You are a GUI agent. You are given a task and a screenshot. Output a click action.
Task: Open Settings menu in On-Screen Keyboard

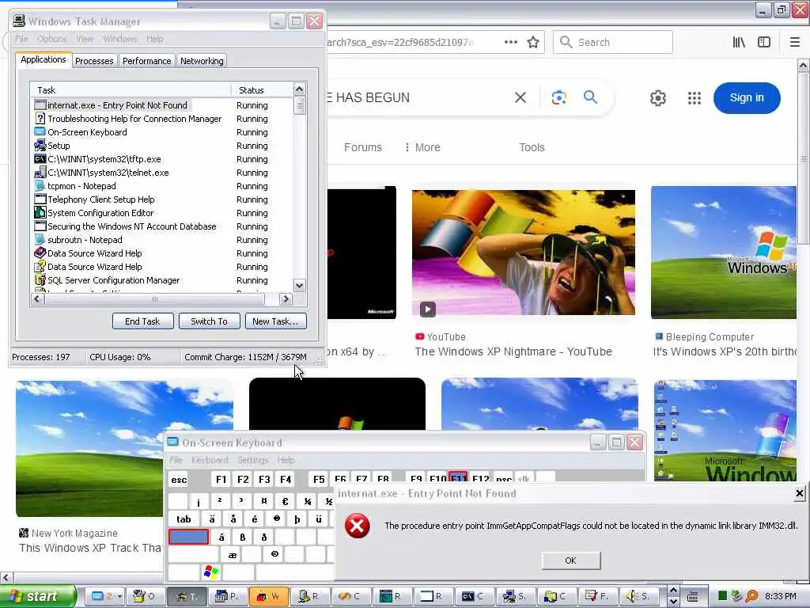[x=252, y=460]
